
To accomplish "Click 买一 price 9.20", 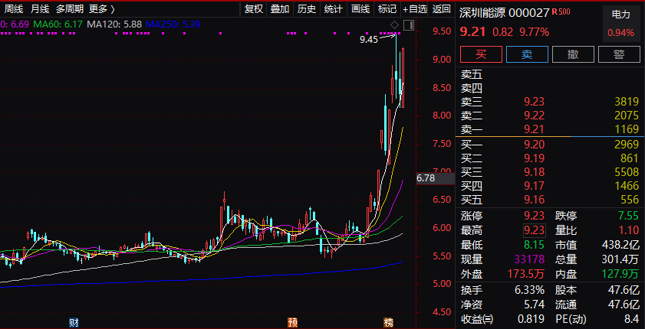I will tap(534, 144).
